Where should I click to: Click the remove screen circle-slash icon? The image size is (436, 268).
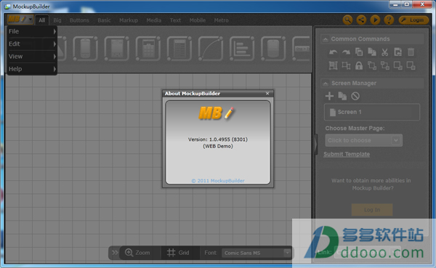click(355, 96)
